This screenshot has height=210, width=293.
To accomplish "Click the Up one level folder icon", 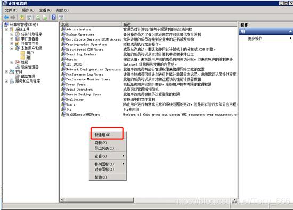I will point(22,18).
